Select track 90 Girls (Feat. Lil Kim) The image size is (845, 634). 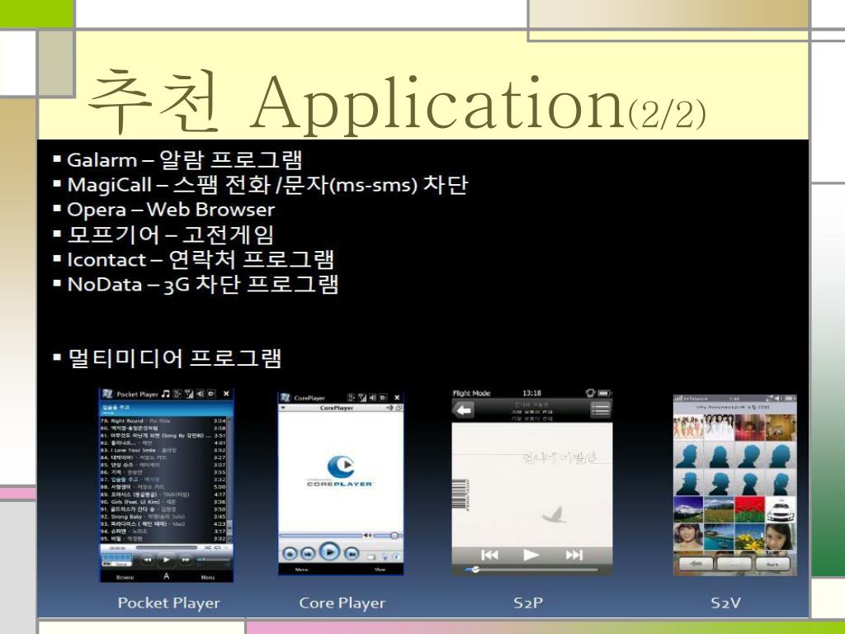tap(164, 502)
